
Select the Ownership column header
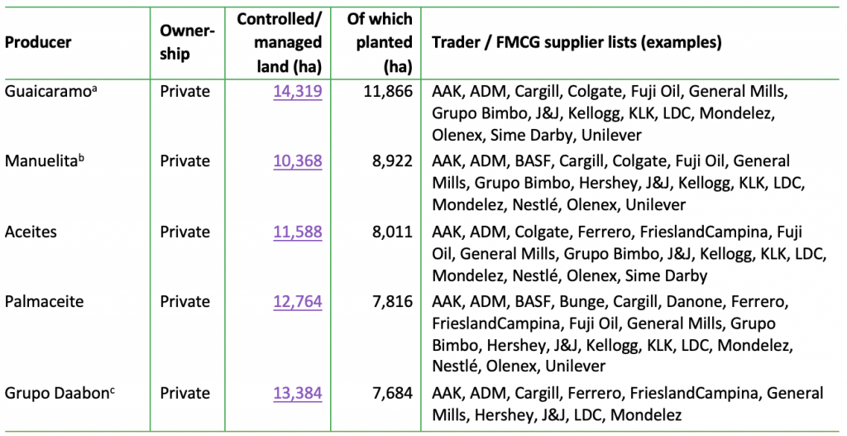pyautogui.click(x=187, y=42)
